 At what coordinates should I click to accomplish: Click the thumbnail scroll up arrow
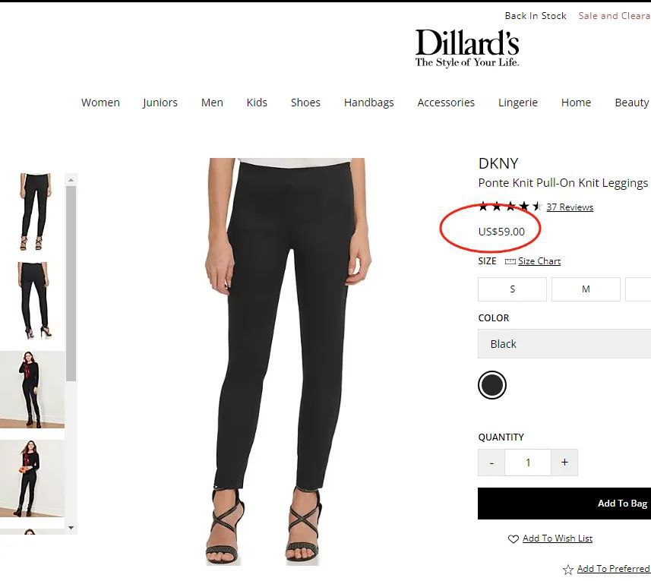(71, 180)
